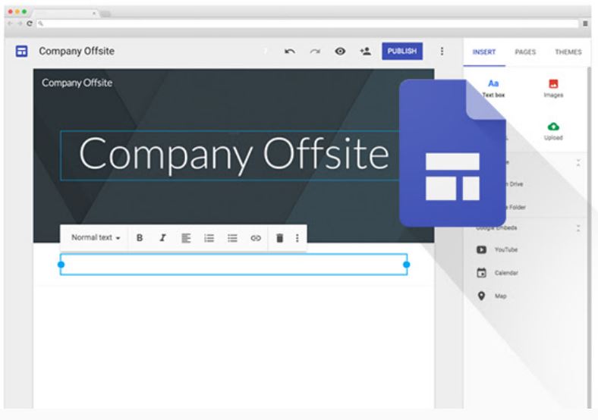Image resolution: width=598 pixels, height=420 pixels.
Task: Click the Google Sites logo icon
Action: pos(21,51)
